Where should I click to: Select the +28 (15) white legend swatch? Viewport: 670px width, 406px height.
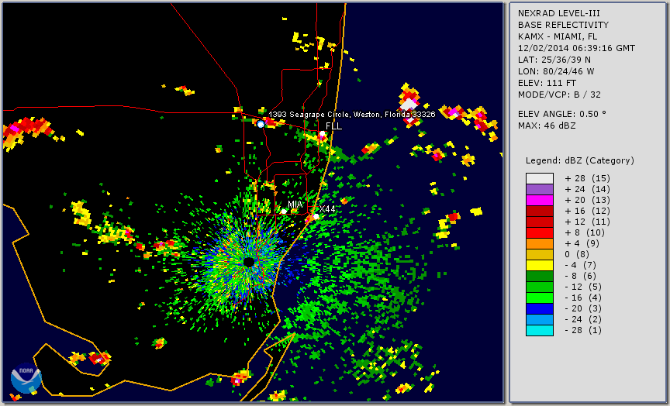tap(540, 178)
